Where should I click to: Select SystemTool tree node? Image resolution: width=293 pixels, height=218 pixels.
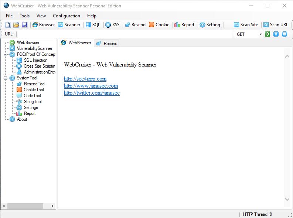tap(27, 78)
